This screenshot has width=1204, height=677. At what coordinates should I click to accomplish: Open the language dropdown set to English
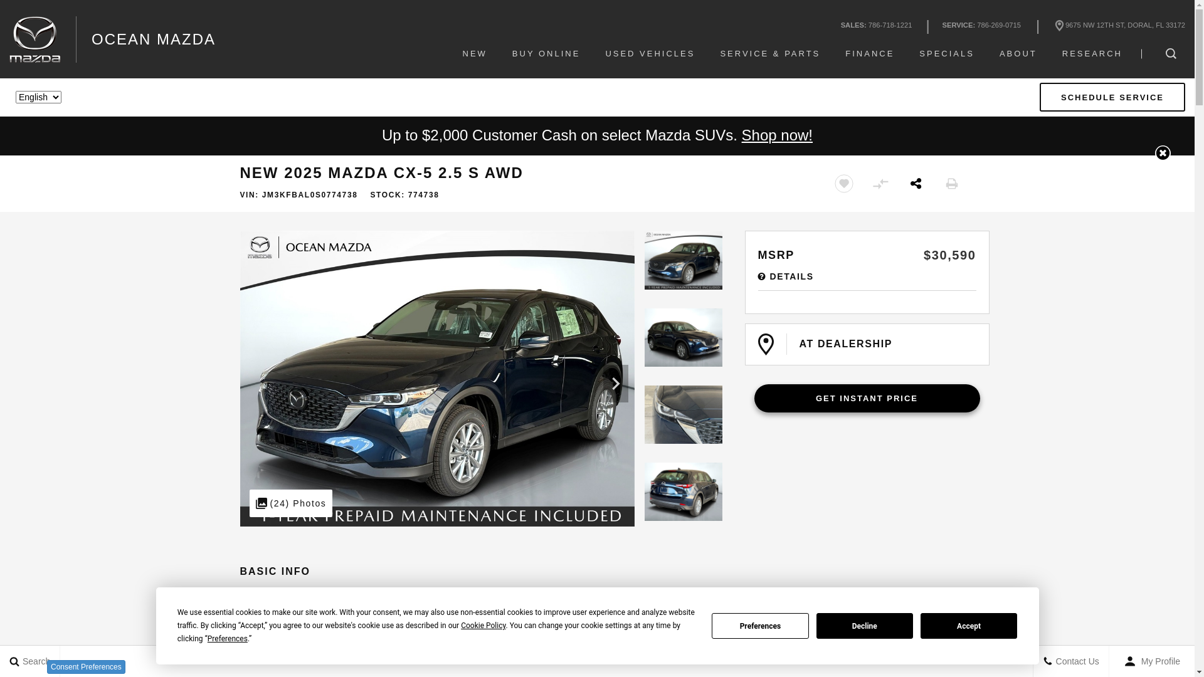[38, 97]
